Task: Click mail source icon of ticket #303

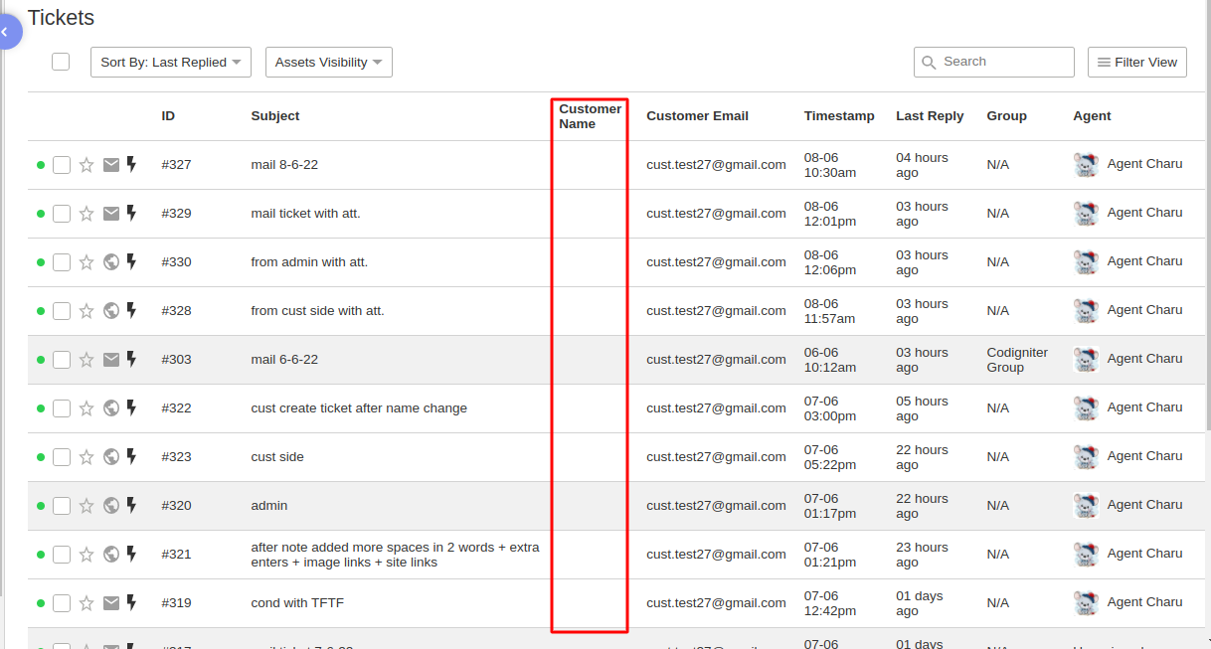Action: (x=111, y=360)
